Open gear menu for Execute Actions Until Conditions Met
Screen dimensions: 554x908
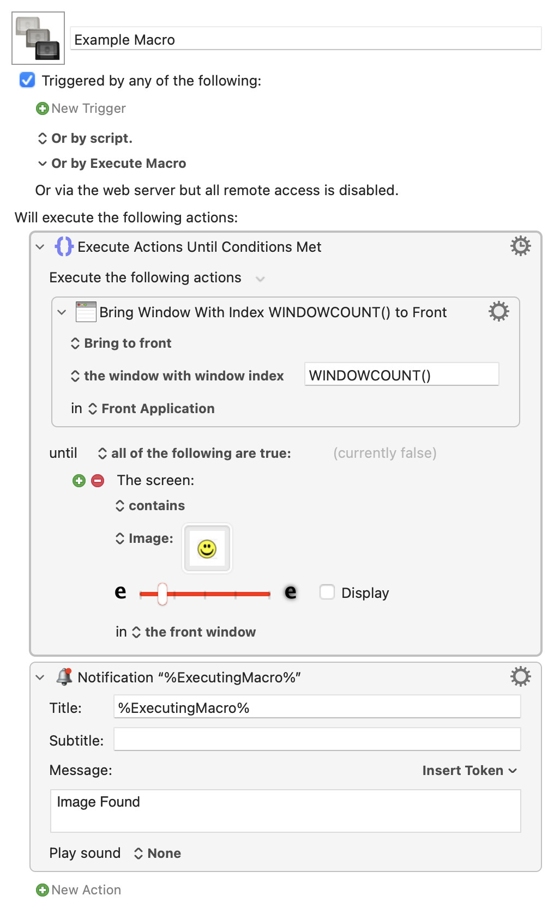point(520,246)
